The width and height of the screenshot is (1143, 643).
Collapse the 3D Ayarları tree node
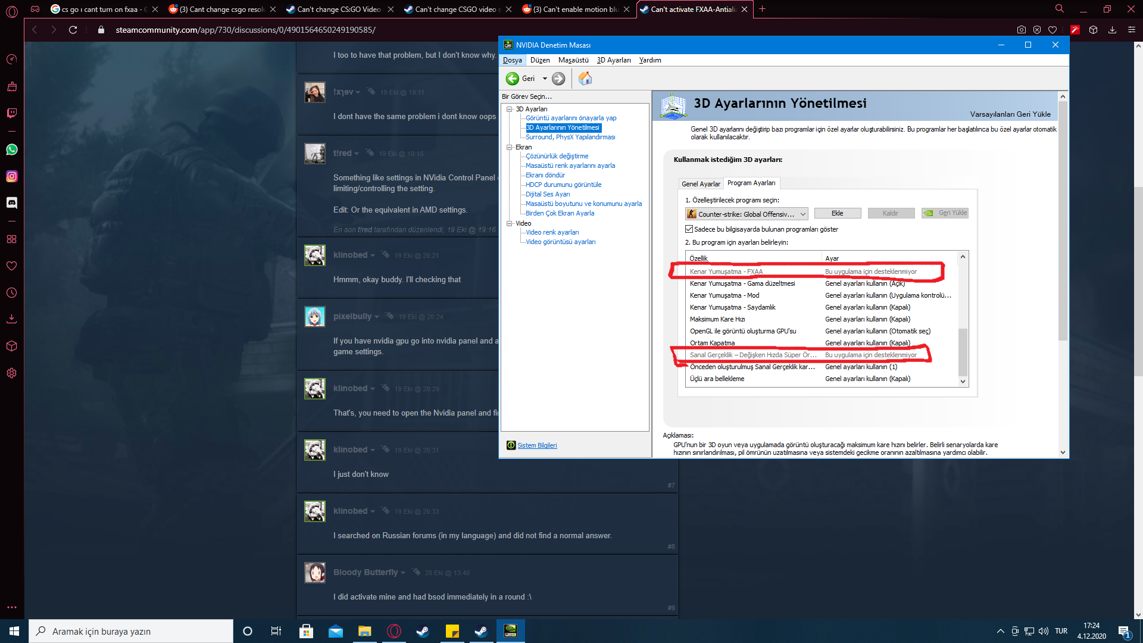[x=510, y=109]
